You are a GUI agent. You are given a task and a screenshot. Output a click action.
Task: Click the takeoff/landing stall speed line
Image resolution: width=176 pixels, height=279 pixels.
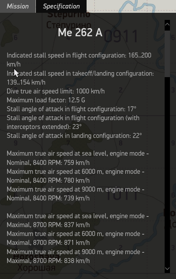tap(80, 78)
